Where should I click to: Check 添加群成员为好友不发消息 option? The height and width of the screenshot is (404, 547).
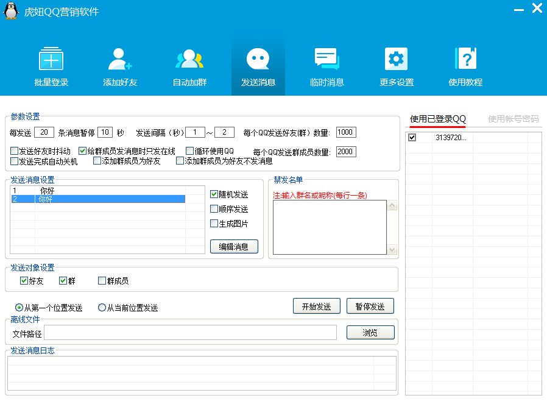(x=180, y=161)
